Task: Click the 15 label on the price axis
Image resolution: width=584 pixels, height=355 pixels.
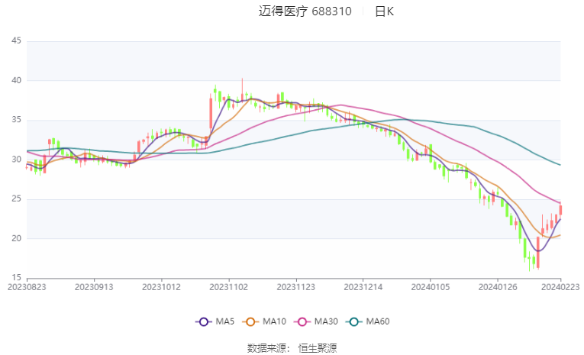Action: click(16, 278)
